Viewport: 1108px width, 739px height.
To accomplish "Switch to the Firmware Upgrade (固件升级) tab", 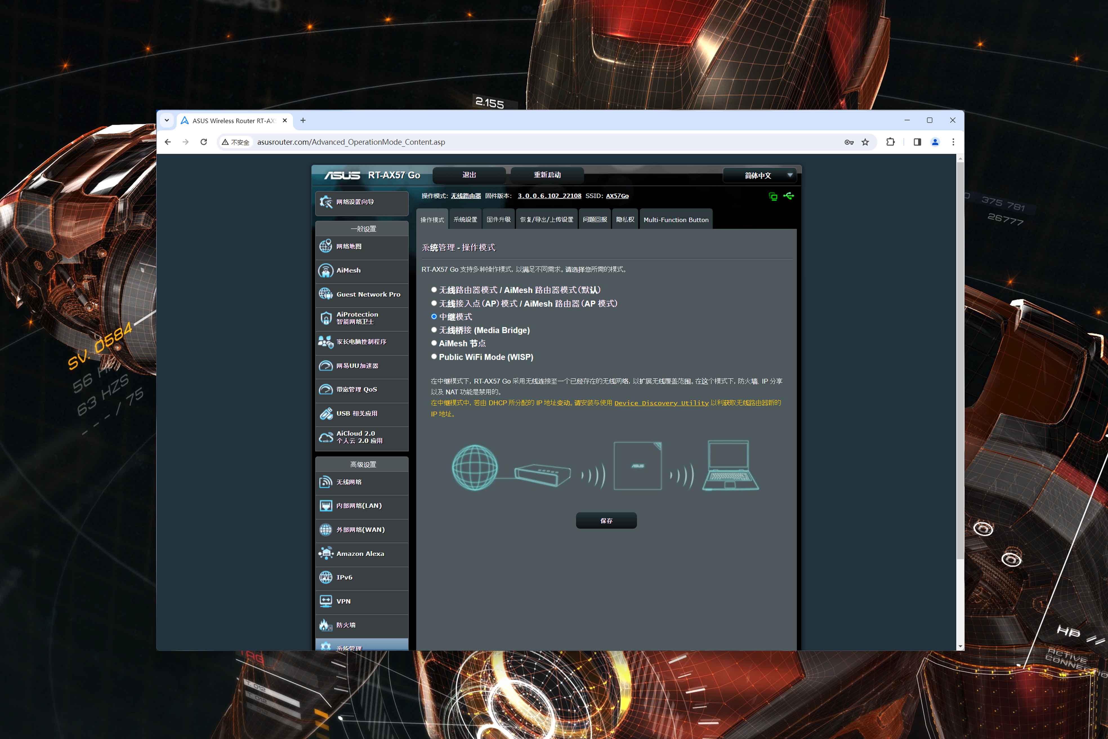I will click(x=499, y=220).
